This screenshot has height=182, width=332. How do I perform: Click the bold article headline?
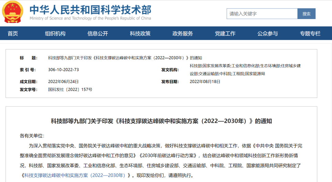coord(161,121)
